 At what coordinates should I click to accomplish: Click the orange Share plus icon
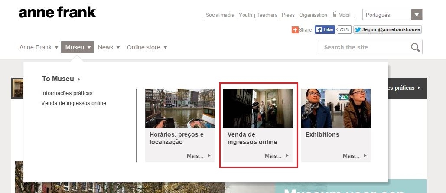(x=295, y=29)
